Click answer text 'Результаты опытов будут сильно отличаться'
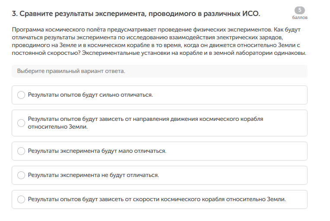Screen dimensions: 330x221 [x=90, y=95]
